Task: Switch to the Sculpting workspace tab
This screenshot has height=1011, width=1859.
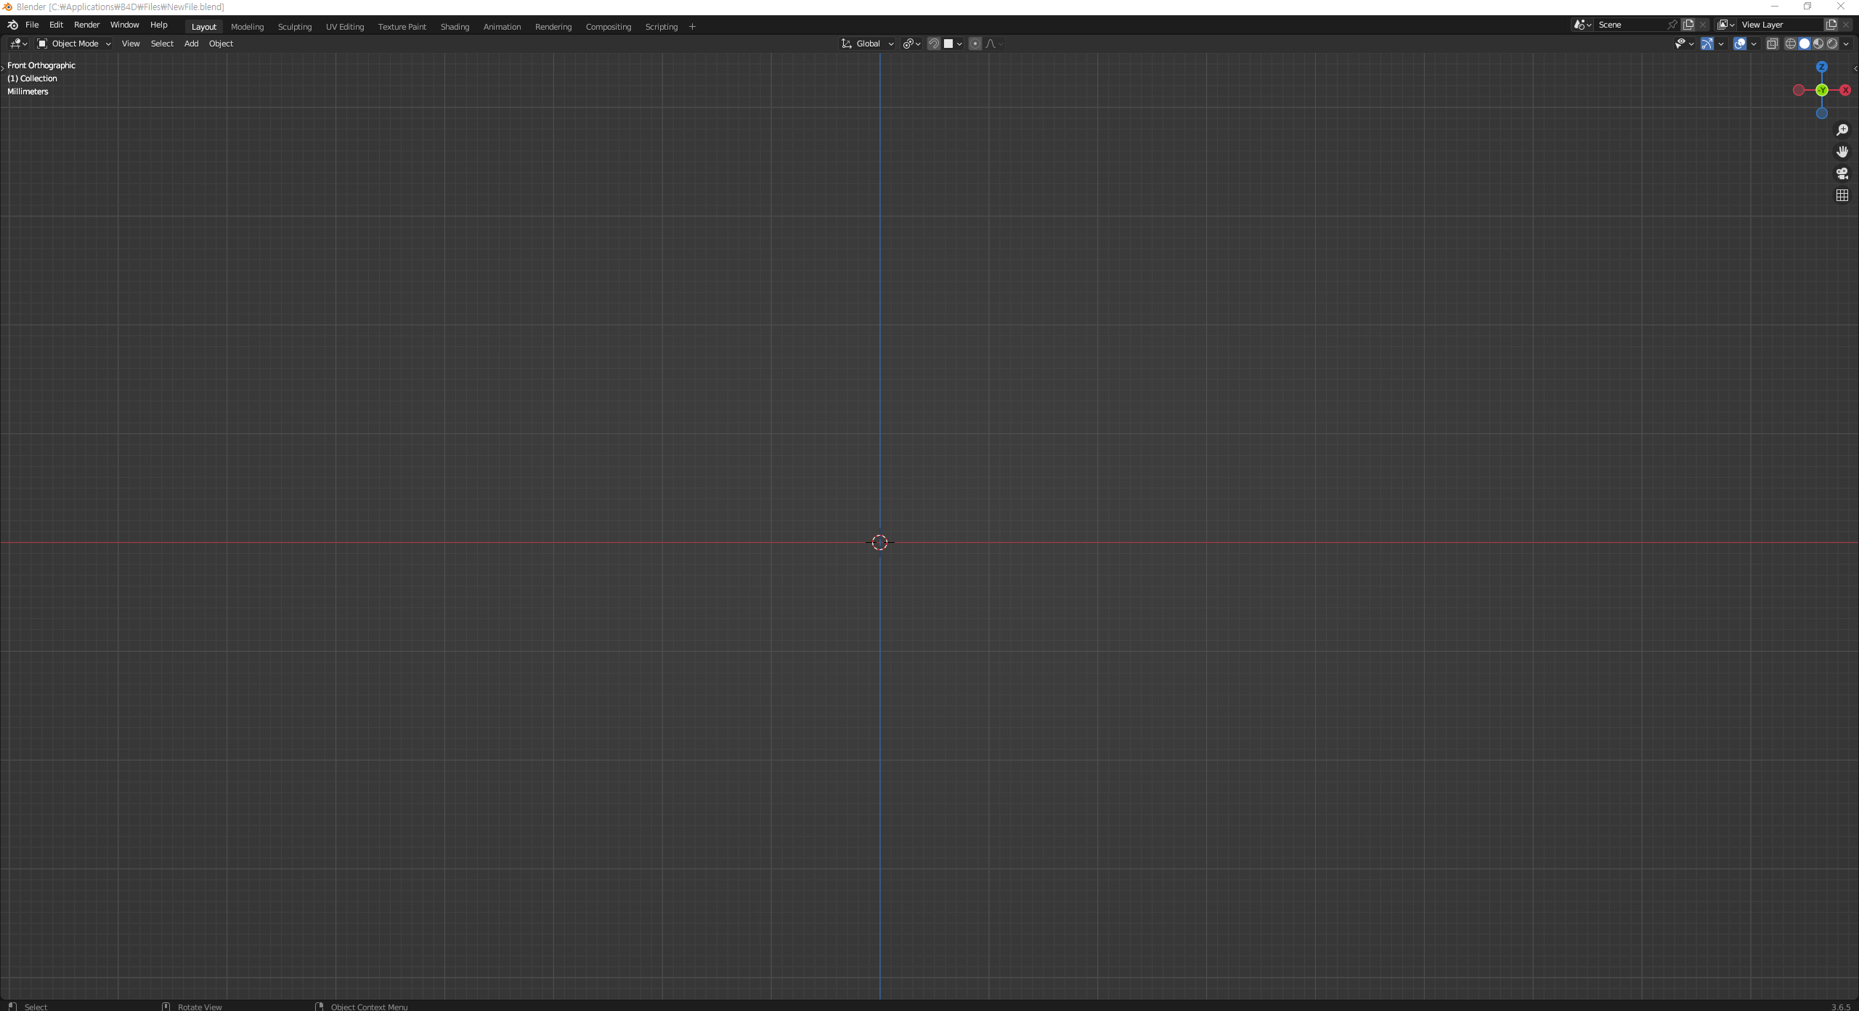Action: coord(295,27)
